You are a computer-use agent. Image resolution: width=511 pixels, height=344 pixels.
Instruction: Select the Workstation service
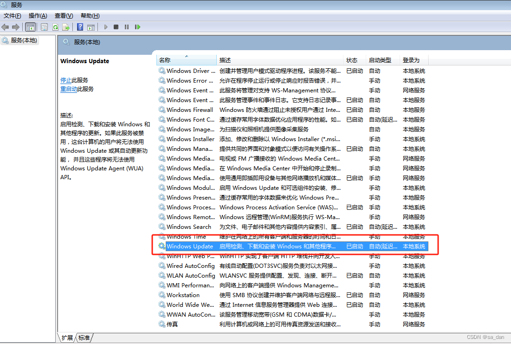[292, 295]
